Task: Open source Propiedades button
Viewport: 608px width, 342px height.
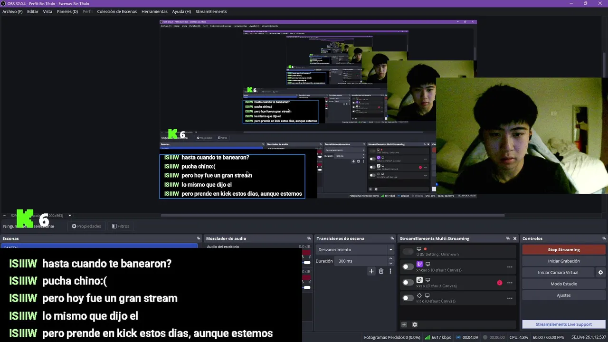Action: pos(86,226)
